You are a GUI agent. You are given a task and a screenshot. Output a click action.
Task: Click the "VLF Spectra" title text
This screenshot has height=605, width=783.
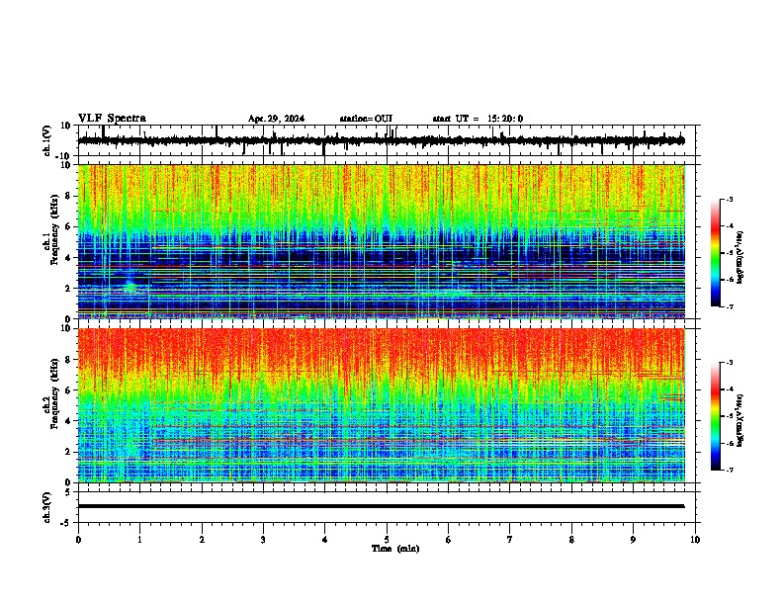click(112, 119)
